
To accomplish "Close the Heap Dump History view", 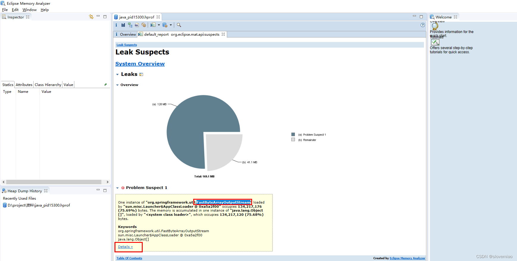I will [x=46, y=191].
